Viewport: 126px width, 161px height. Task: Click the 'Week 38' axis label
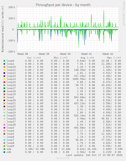23,54
